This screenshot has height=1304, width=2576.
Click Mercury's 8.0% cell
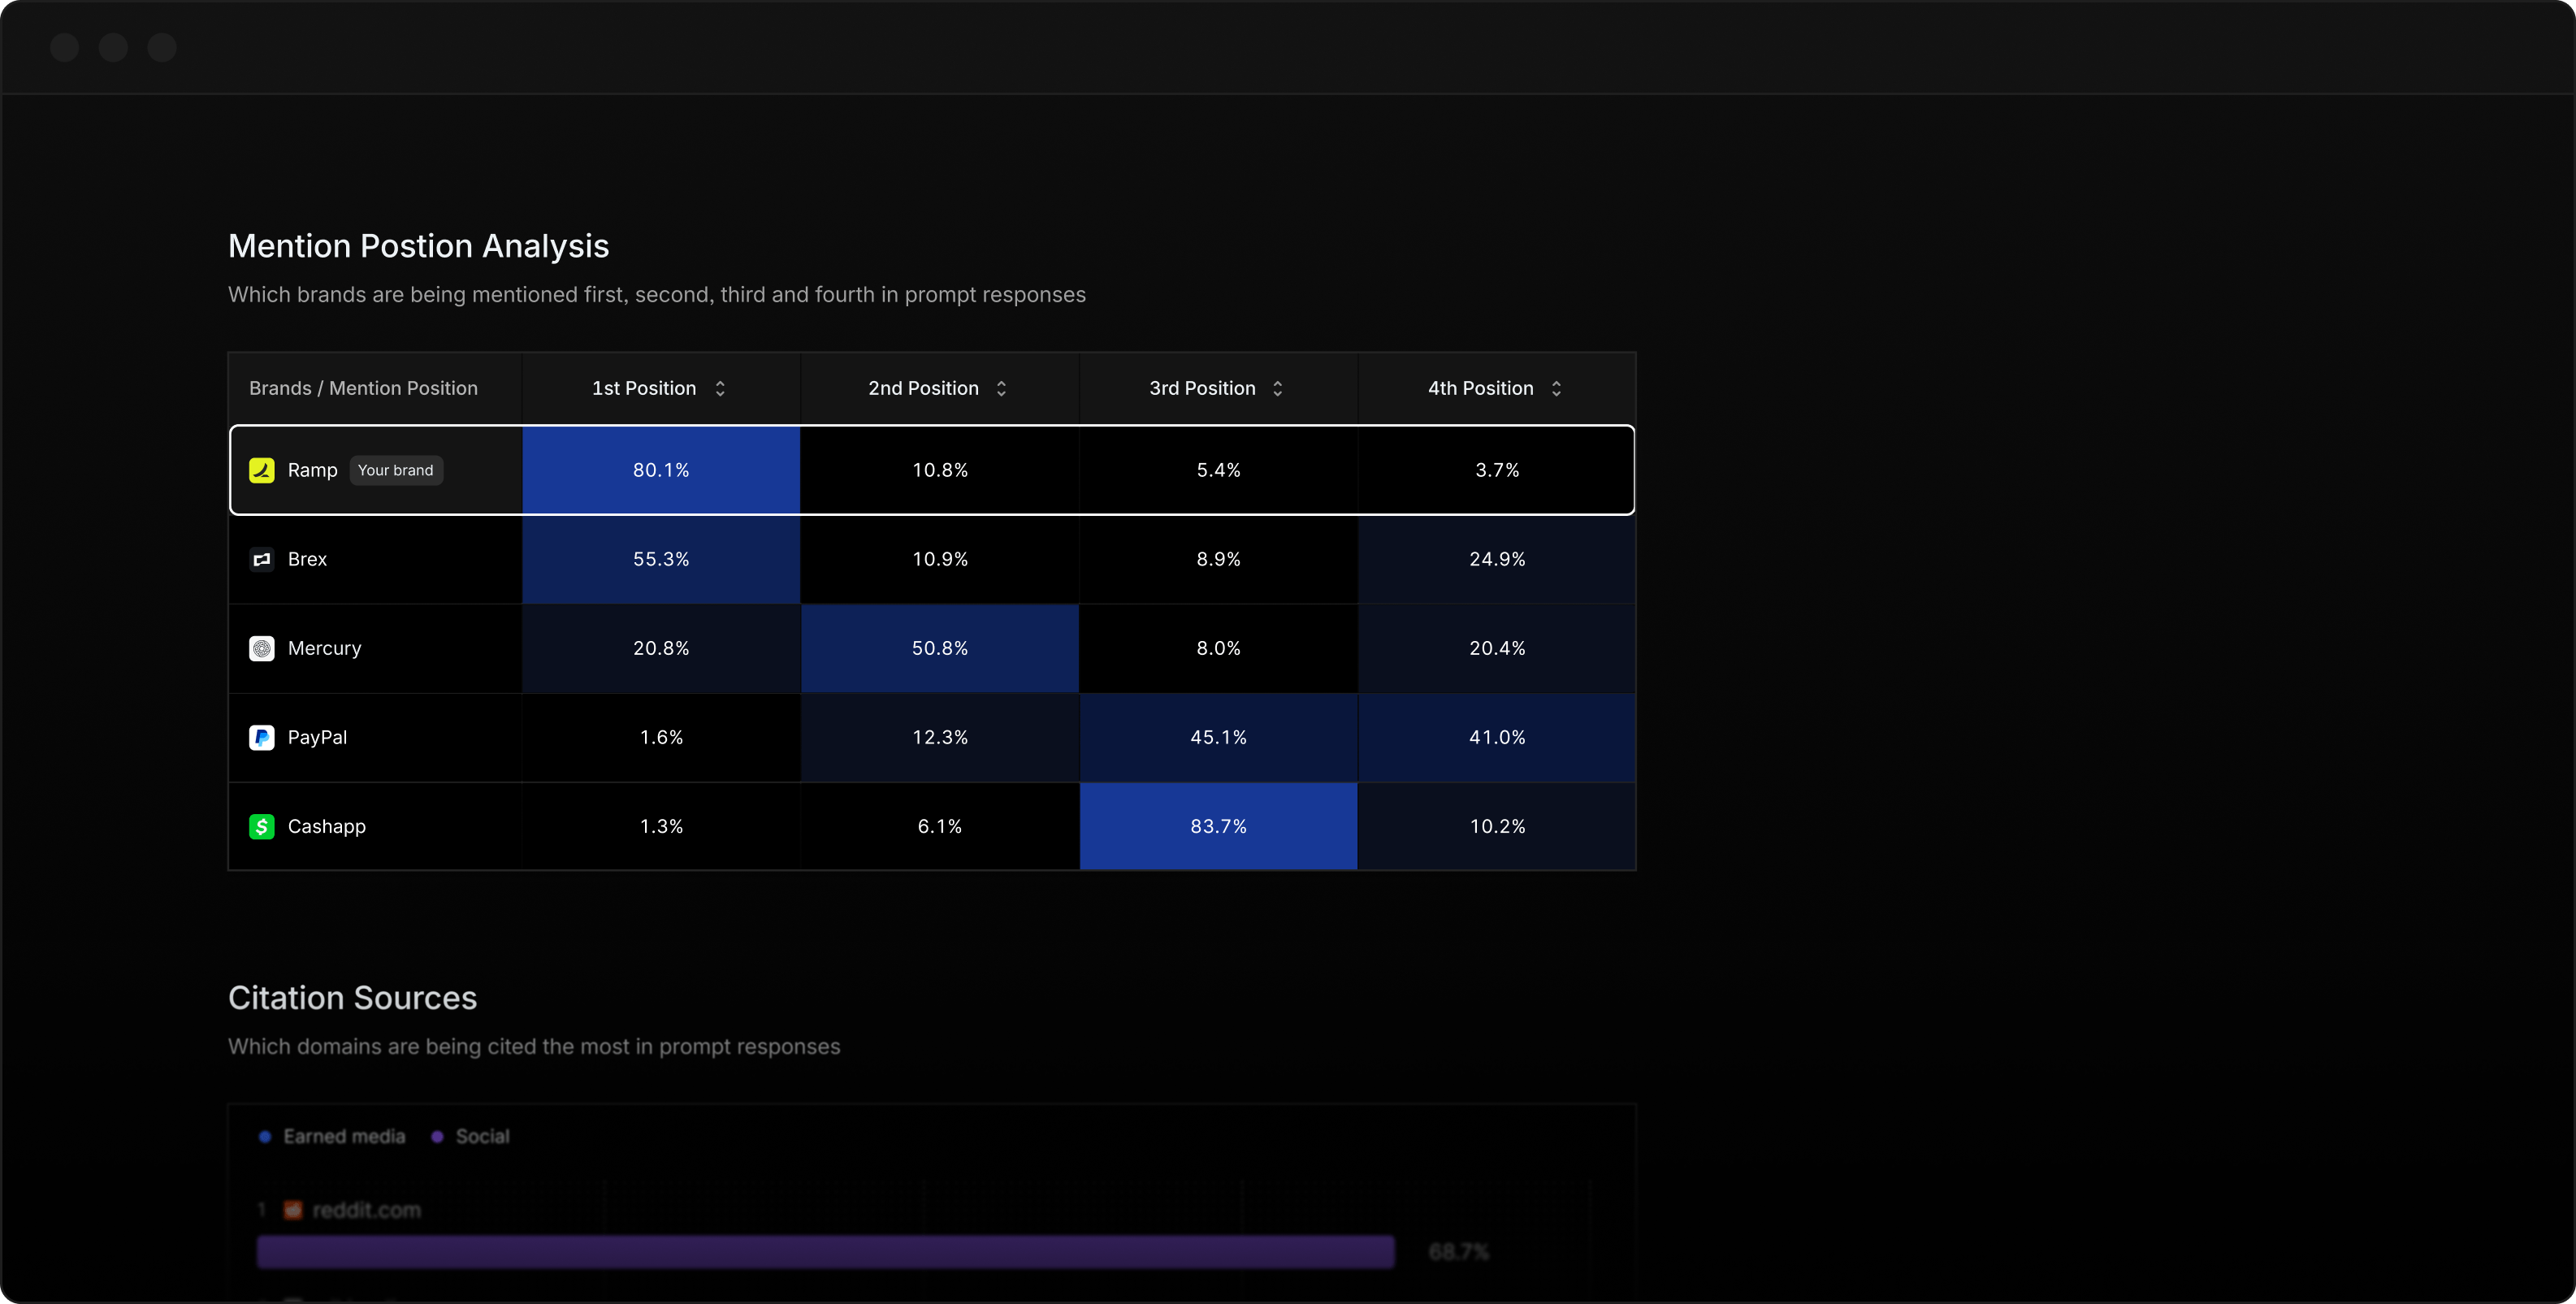click(1218, 648)
